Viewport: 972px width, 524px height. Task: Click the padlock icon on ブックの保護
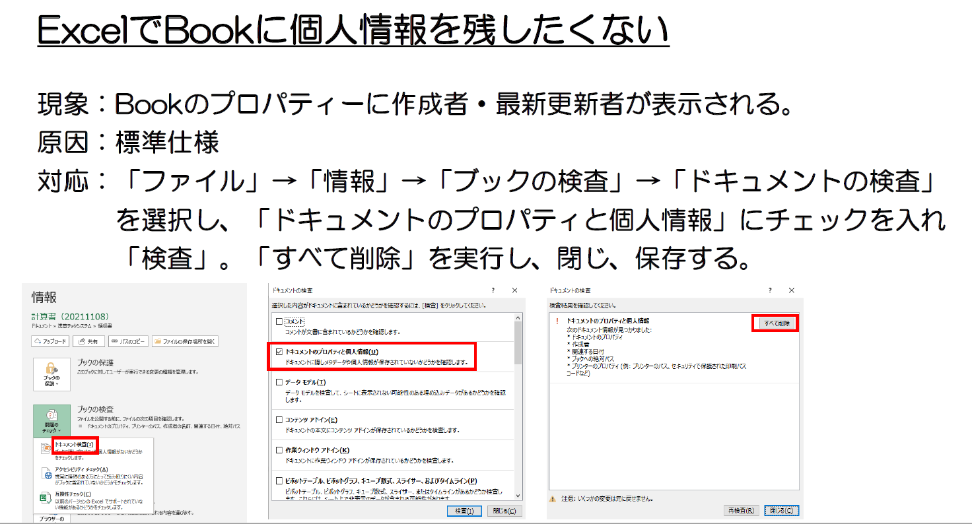click(52, 368)
